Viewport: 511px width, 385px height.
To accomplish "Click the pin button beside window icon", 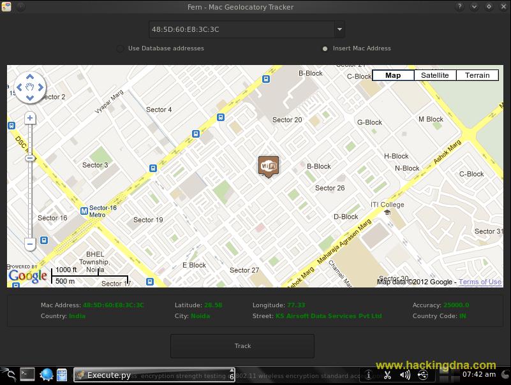I will (x=20, y=6).
